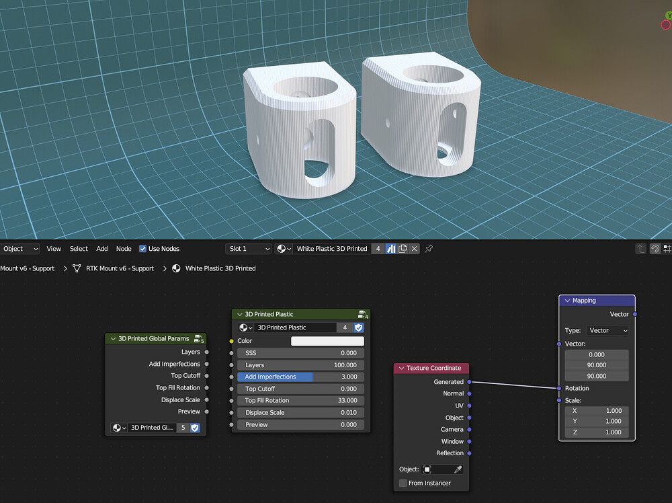Viewport: 672px width, 503px height.
Task: Click the snapping magnet icon top right
Action: click(x=654, y=248)
